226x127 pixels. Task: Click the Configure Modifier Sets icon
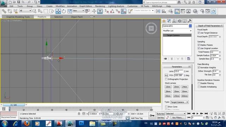click(x=189, y=59)
